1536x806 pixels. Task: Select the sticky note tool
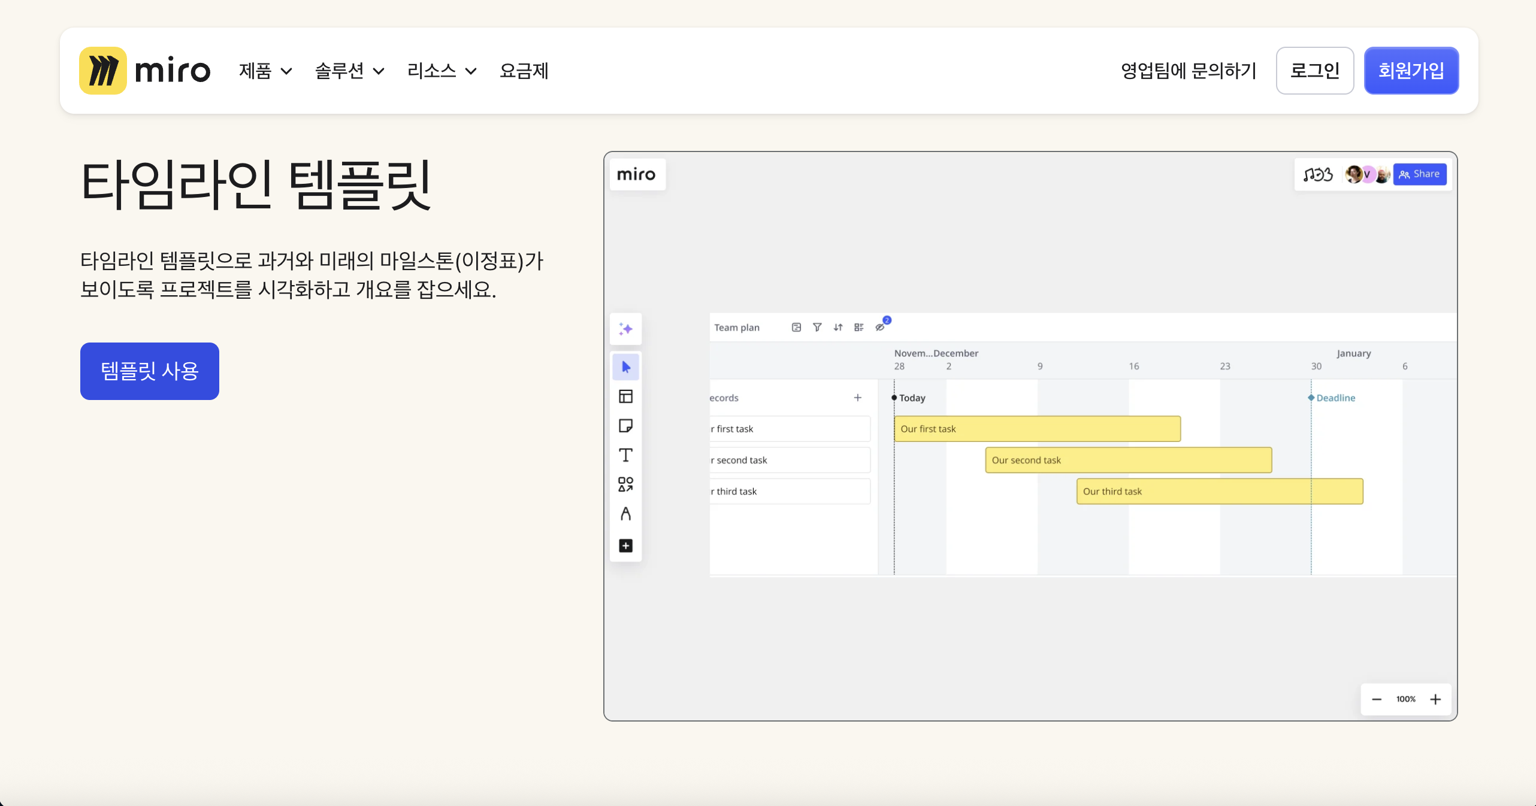[625, 426]
